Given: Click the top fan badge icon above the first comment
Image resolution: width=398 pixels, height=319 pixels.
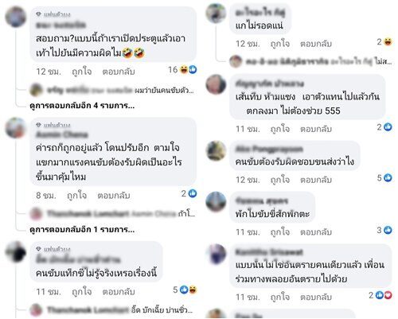Looking at the screenshot, I should point(39,14).
